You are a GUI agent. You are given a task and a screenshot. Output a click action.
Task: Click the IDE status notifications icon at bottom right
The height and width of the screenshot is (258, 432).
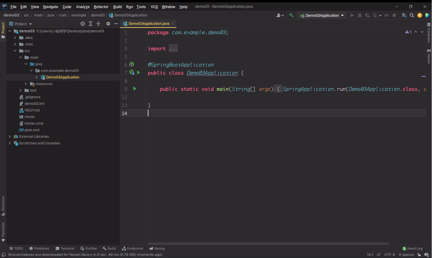427,255
